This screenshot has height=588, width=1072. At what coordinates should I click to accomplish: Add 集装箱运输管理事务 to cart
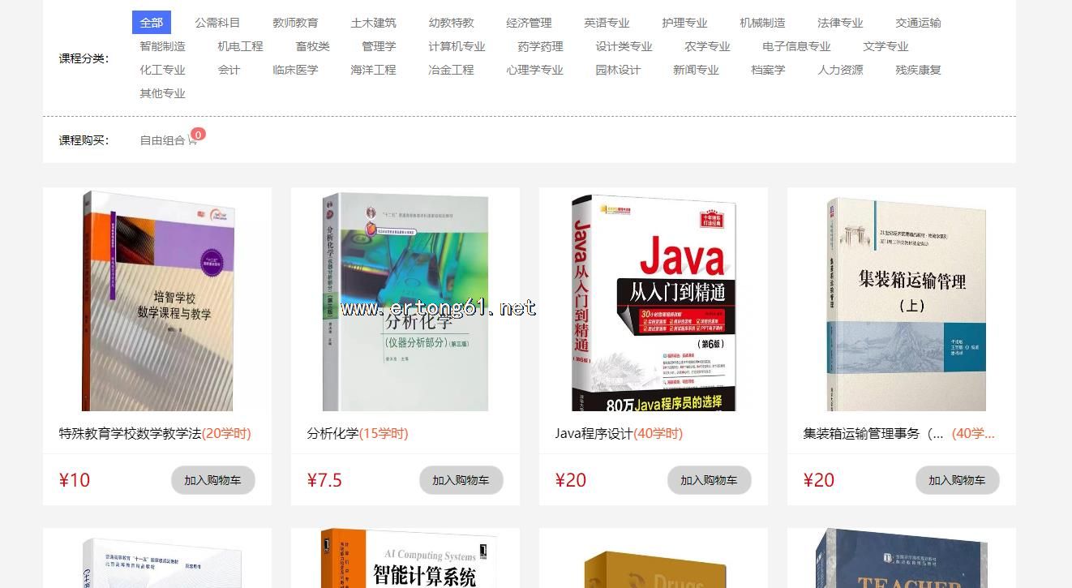click(x=957, y=480)
